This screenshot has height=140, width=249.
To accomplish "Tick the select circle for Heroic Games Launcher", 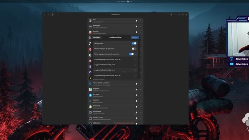I will click(x=137, y=84).
